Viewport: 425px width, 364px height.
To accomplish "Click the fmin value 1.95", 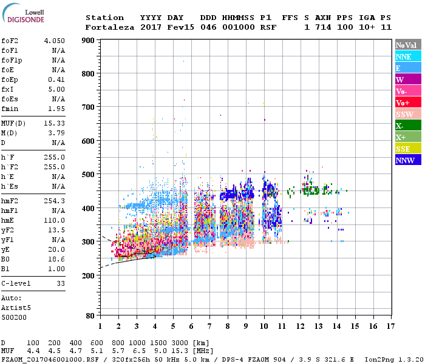I will tap(56, 109).
